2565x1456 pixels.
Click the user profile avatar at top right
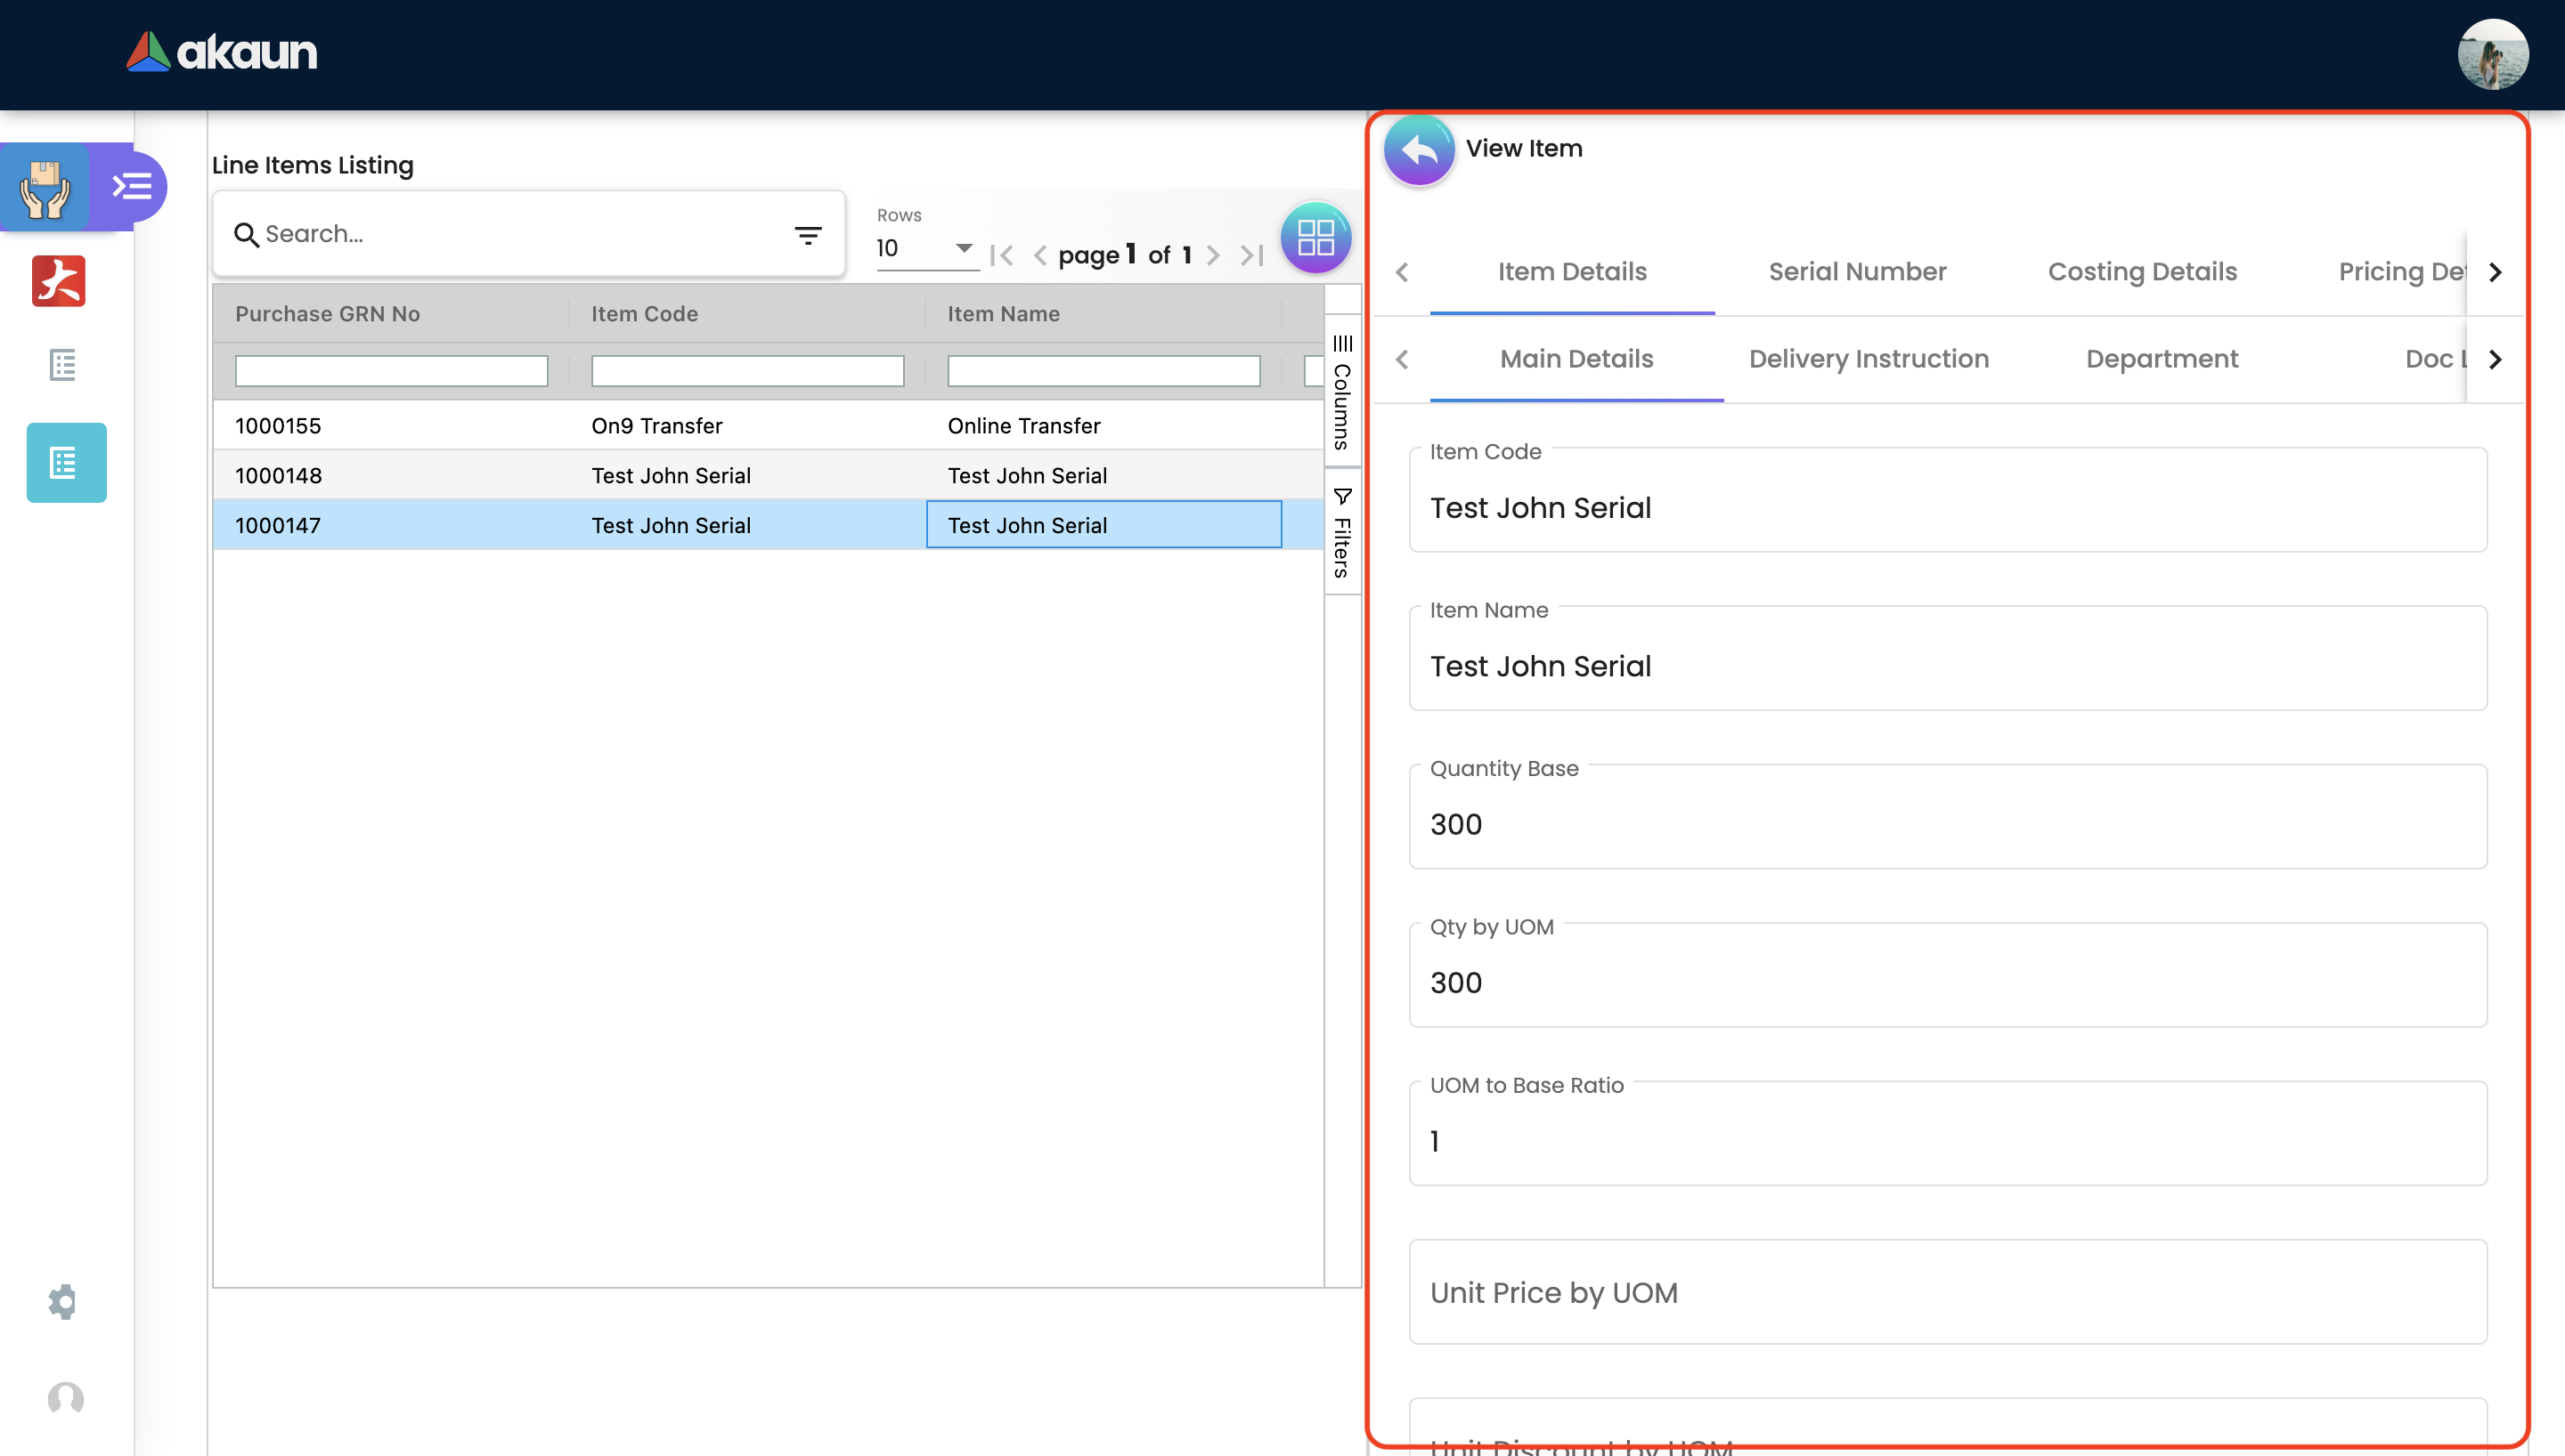pyautogui.click(x=2492, y=54)
